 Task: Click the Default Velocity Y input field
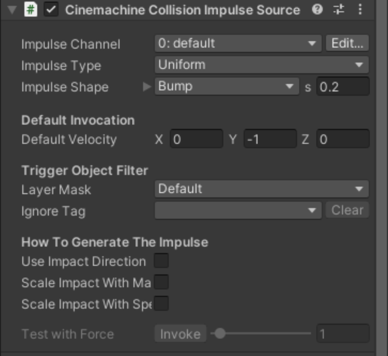coord(270,139)
